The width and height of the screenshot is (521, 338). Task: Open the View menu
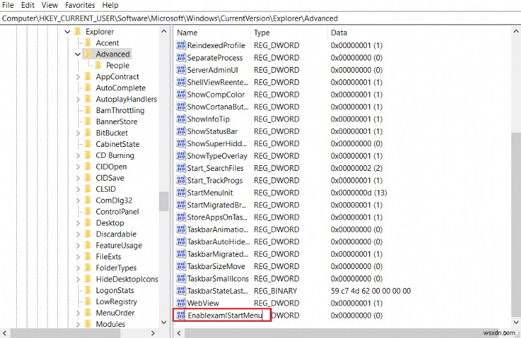click(x=49, y=5)
